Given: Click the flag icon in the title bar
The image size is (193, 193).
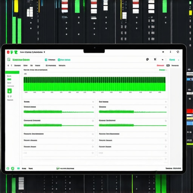Looking at the screenshot, I should [163, 52].
